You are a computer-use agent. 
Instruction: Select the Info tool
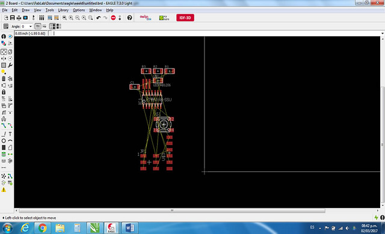pyautogui.click(x=4, y=36)
